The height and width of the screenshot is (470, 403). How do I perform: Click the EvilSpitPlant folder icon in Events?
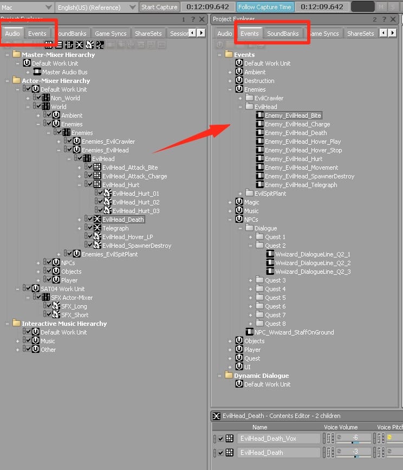click(x=249, y=194)
